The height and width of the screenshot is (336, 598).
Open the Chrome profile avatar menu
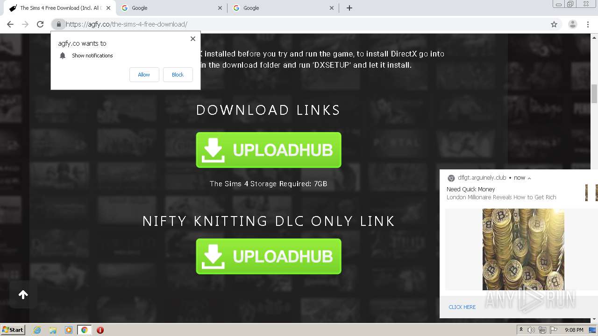coord(572,24)
